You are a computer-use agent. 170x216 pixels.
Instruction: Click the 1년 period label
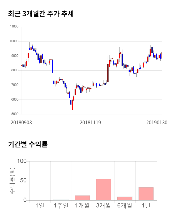coord(146,206)
